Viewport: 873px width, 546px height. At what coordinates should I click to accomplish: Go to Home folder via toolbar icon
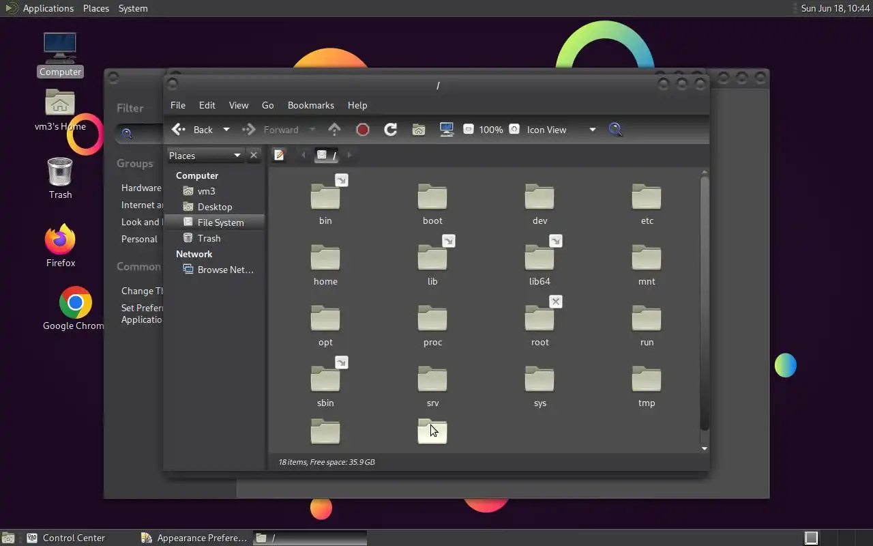(x=419, y=130)
